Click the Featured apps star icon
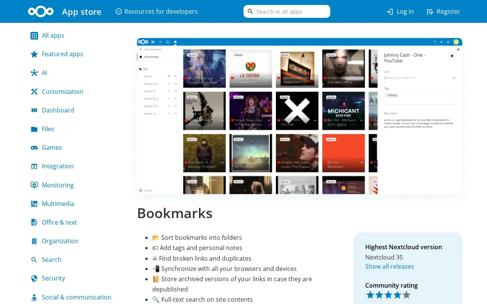487x304 pixels. [34, 54]
